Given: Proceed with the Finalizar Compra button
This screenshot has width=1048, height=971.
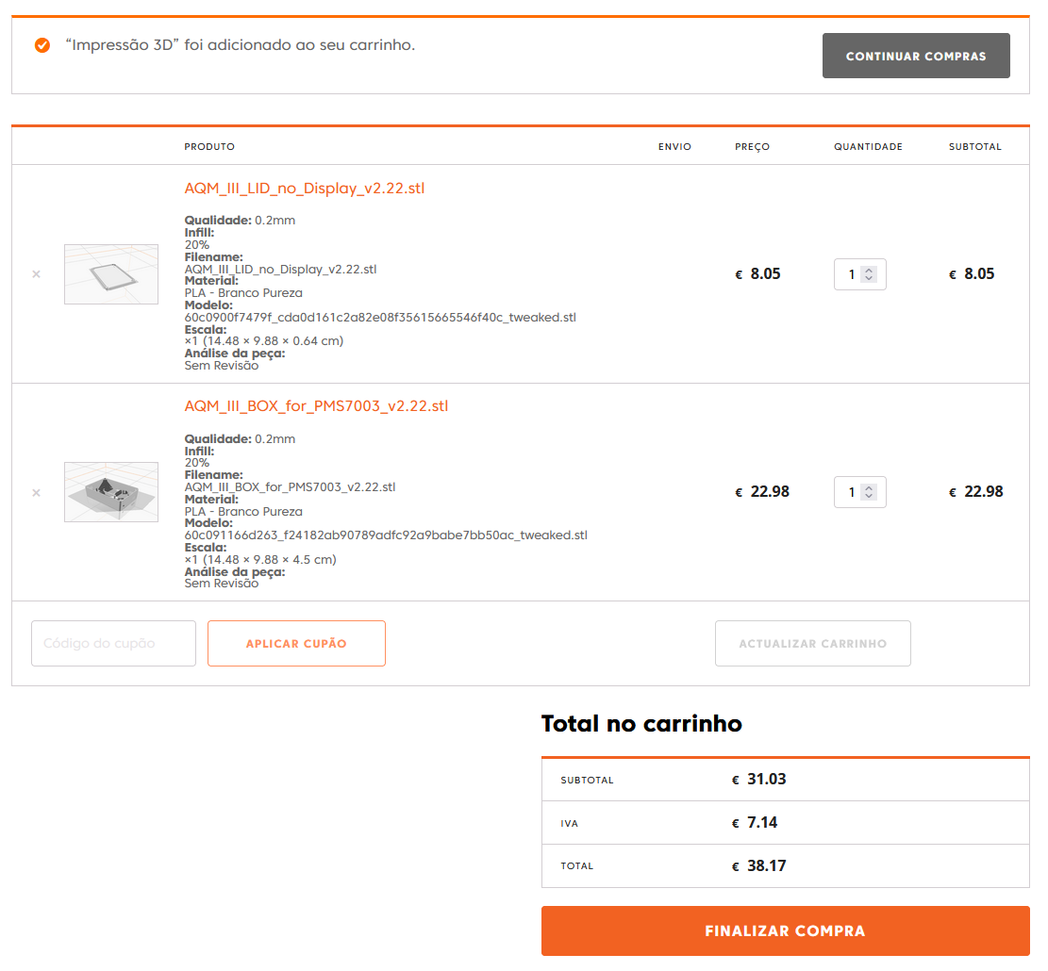Looking at the screenshot, I should (785, 931).
